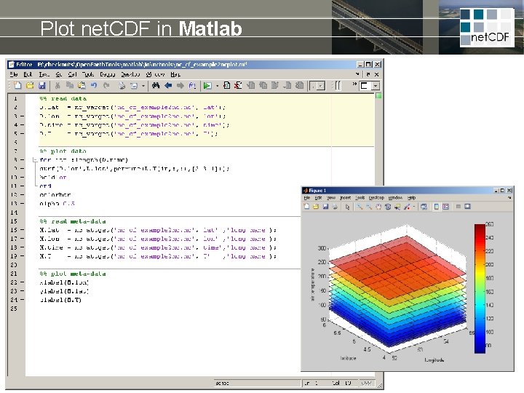The image size is (524, 393).
Task: Print the script from the Editor toolbar
Action: (122, 86)
